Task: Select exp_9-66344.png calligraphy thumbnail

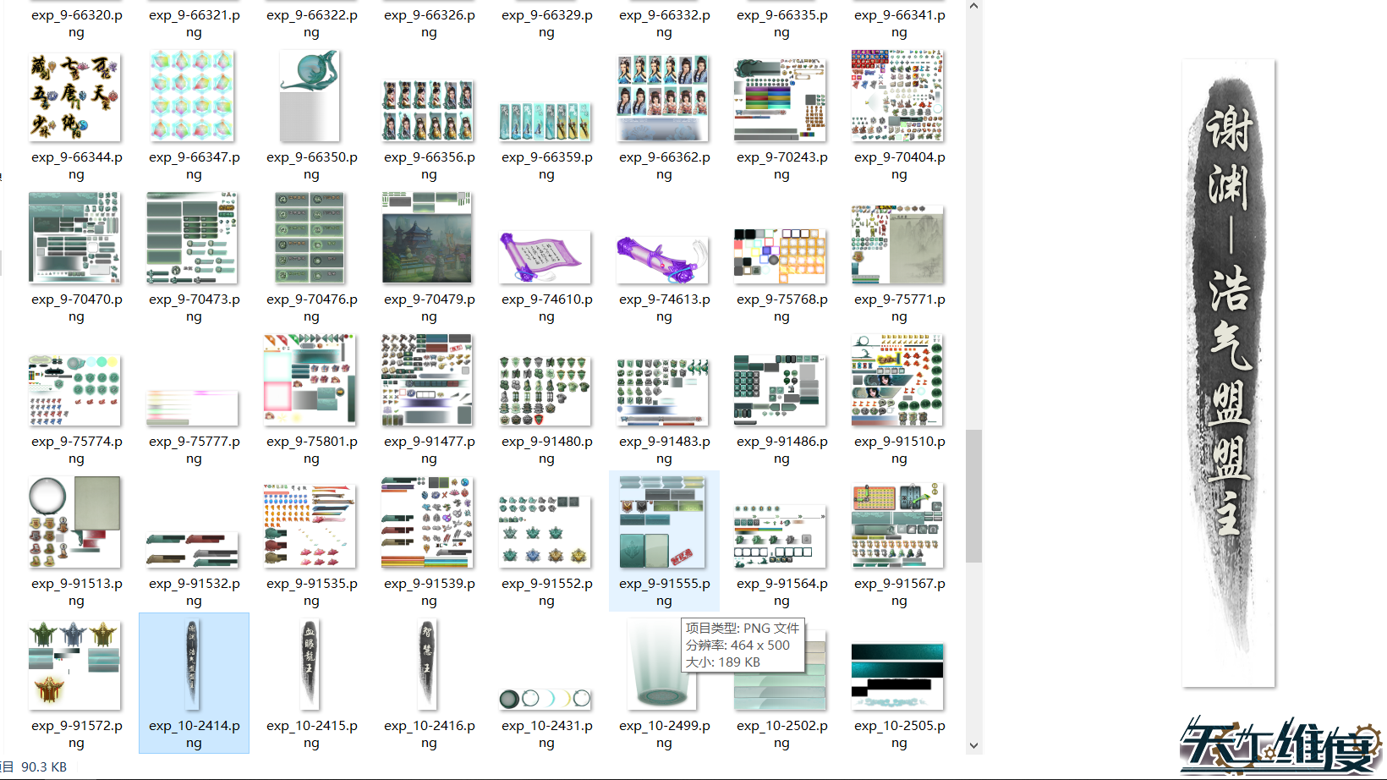Action: (x=74, y=96)
